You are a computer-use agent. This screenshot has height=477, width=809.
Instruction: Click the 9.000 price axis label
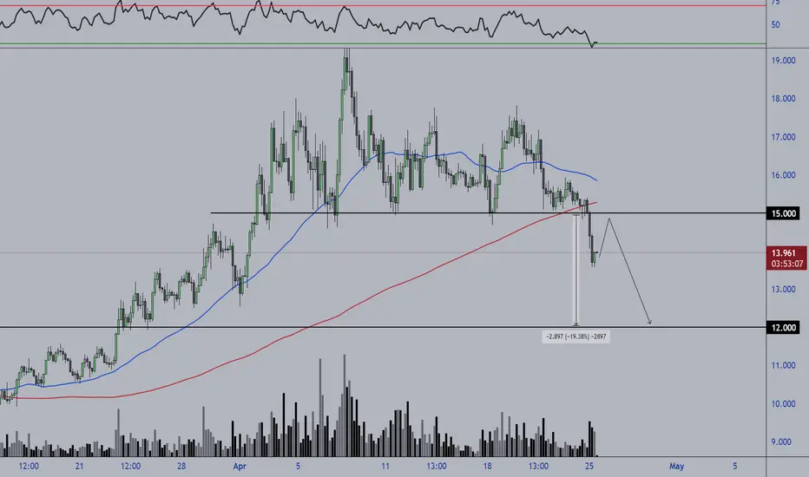781,441
